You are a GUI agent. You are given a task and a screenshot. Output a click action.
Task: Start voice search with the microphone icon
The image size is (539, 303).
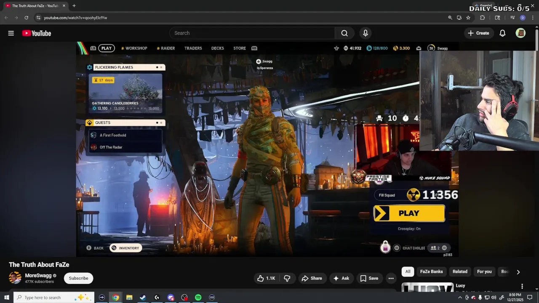(x=366, y=33)
